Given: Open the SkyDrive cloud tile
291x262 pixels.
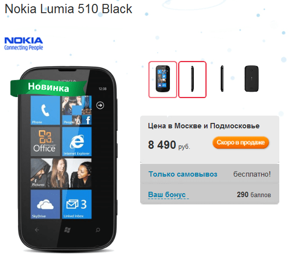Looking at the screenshot, I should (x=45, y=204).
